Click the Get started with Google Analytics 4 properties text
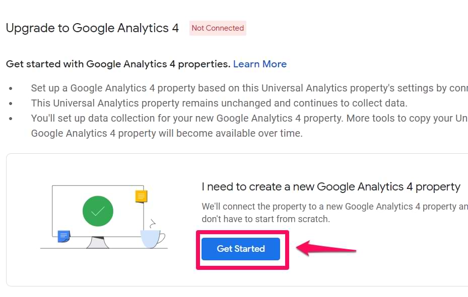The width and height of the screenshot is (468, 297). click(x=118, y=64)
